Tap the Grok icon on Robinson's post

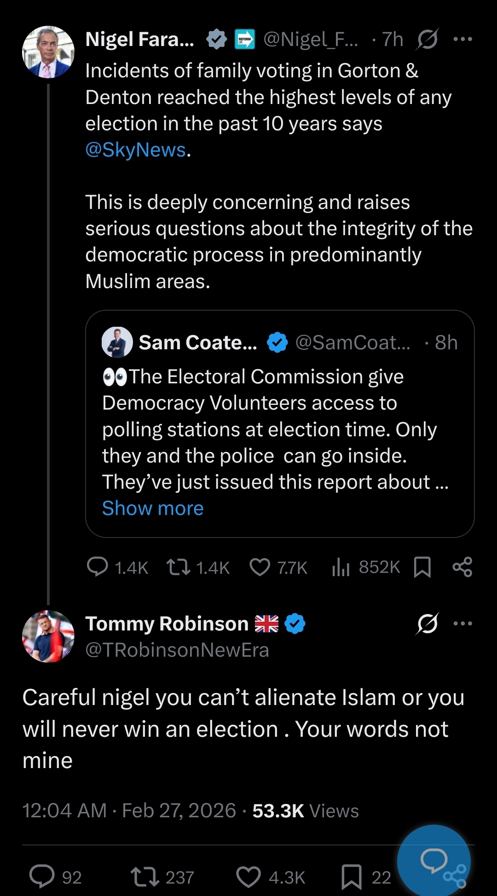tap(428, 624)
